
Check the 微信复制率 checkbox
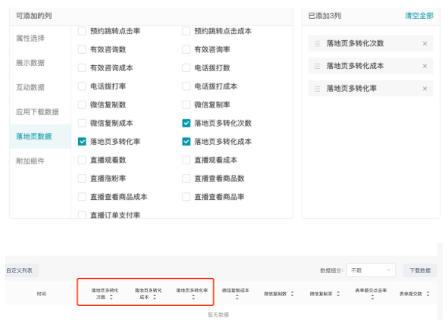(x=186, y=105)
